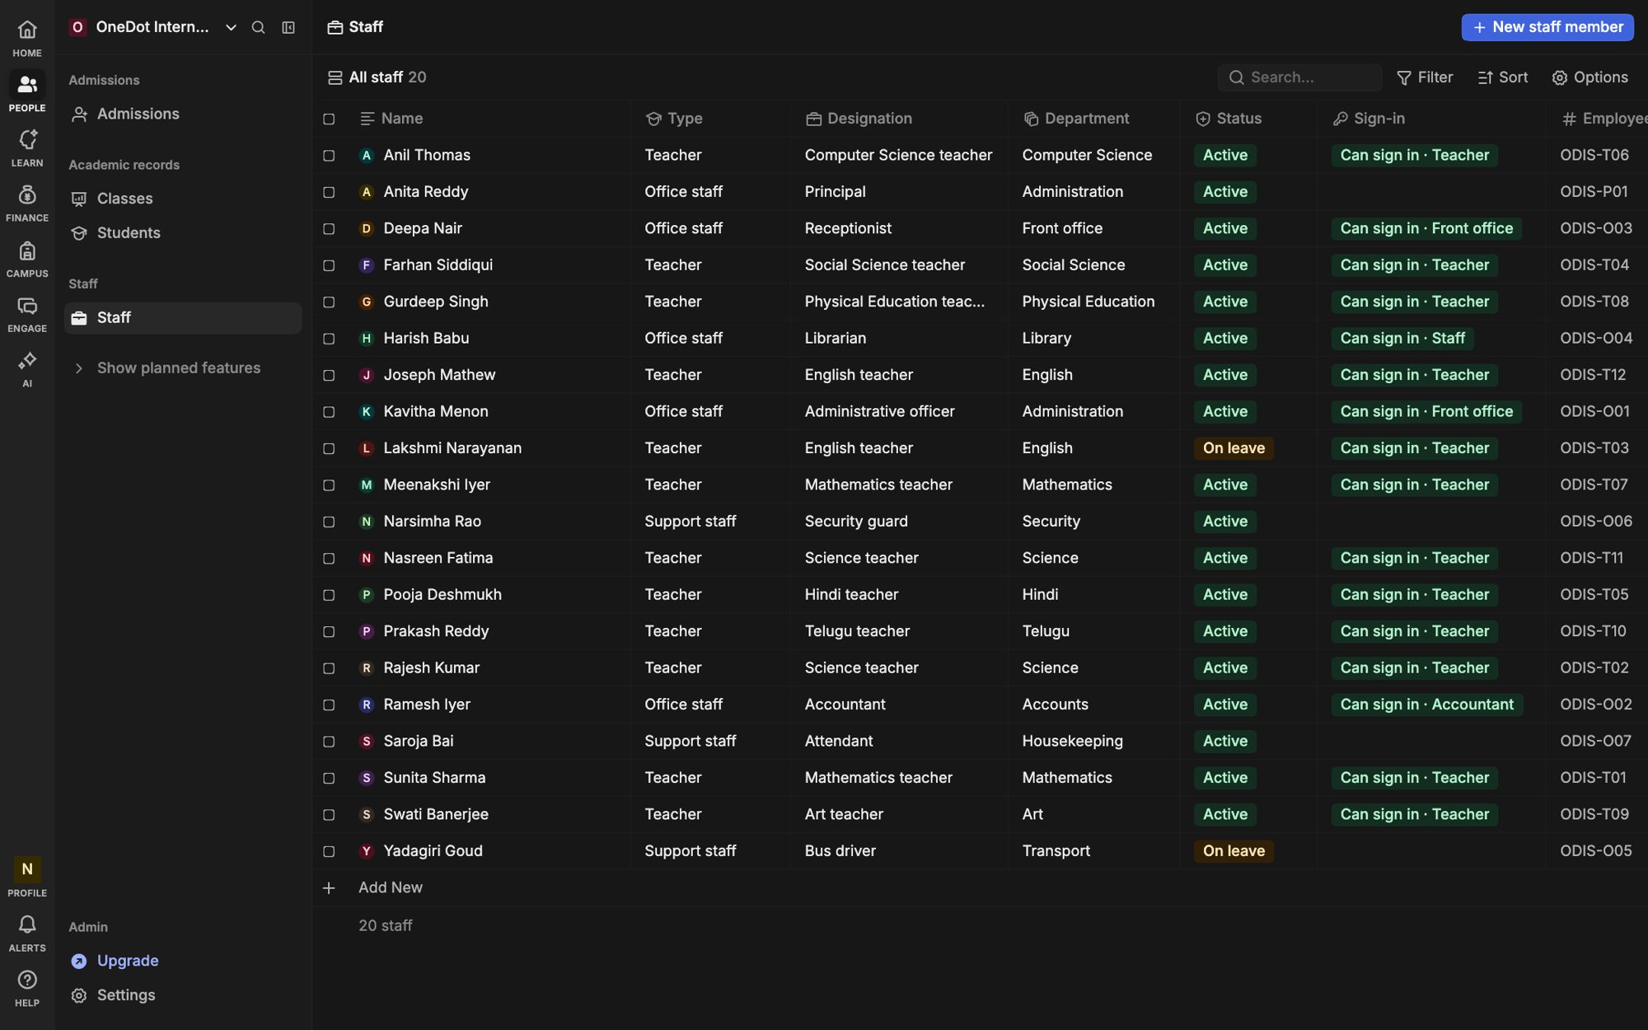Select the checkbox for Gurdeep Singh
1648x1030 pixels.
(x=329, y=302)
